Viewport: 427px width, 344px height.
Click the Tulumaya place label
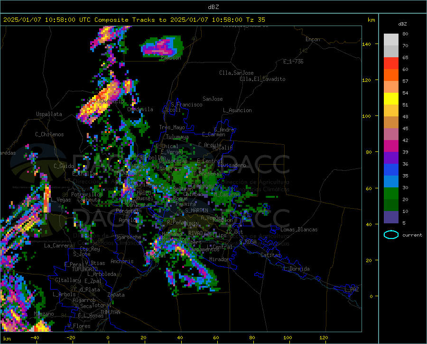pos(177,137)
